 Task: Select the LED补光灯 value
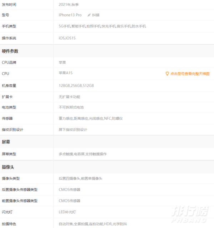pos(67,212)
